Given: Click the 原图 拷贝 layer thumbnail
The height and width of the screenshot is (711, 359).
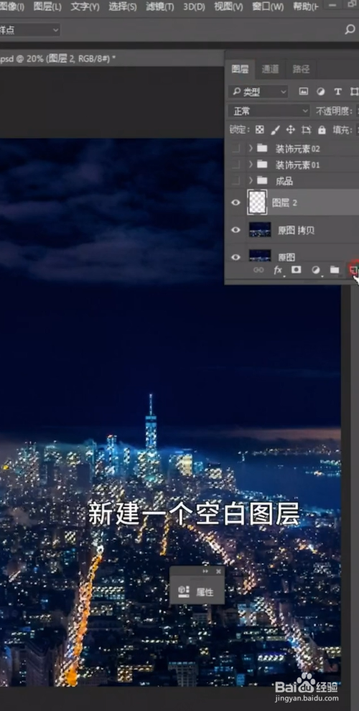Looking at the screenshot, I should [x=260, y=230].
